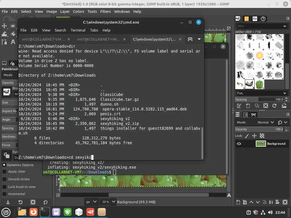The image size is (291, 218).
Task: Open the brush tag filter dropdown
Action: (x=285, y=26)
